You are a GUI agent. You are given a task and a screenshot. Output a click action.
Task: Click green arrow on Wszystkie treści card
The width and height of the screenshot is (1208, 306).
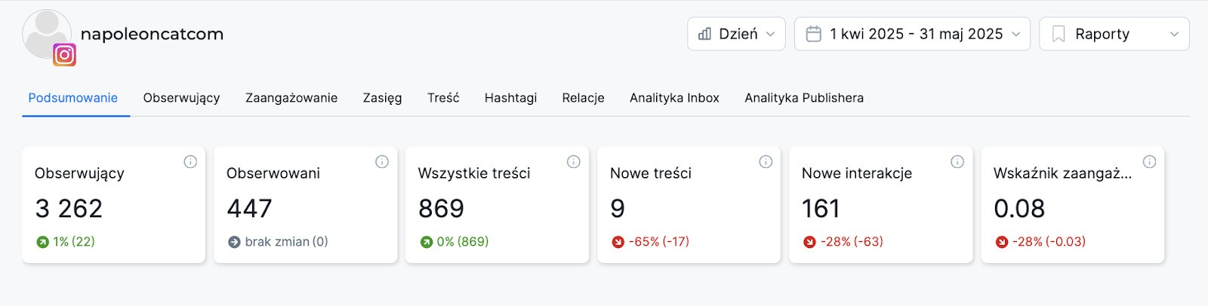(426, 242)
